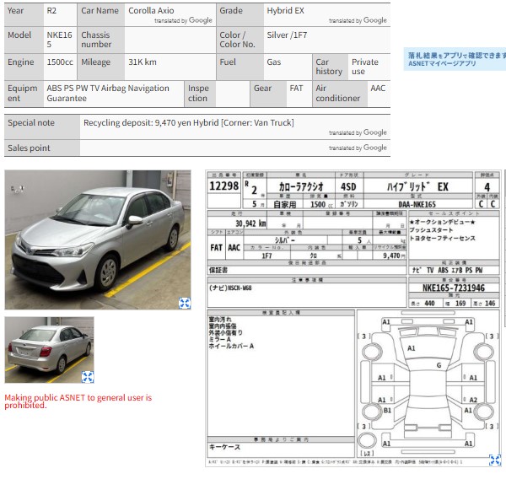This screenshot has height=479, width=506.
Task: Click overall grade '4' on auction sheet
Action: click(487, 187)
